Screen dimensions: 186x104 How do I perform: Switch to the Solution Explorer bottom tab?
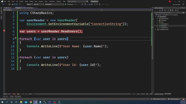(159, 94)
